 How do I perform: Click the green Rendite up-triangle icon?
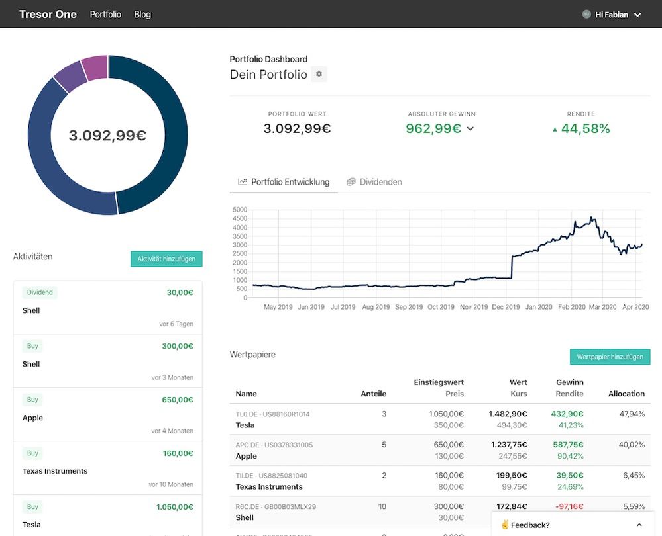click(x=555, y=130)
